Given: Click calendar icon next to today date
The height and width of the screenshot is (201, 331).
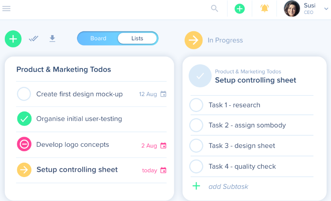Looking at the screenshot, I should [x=163, y=170].
